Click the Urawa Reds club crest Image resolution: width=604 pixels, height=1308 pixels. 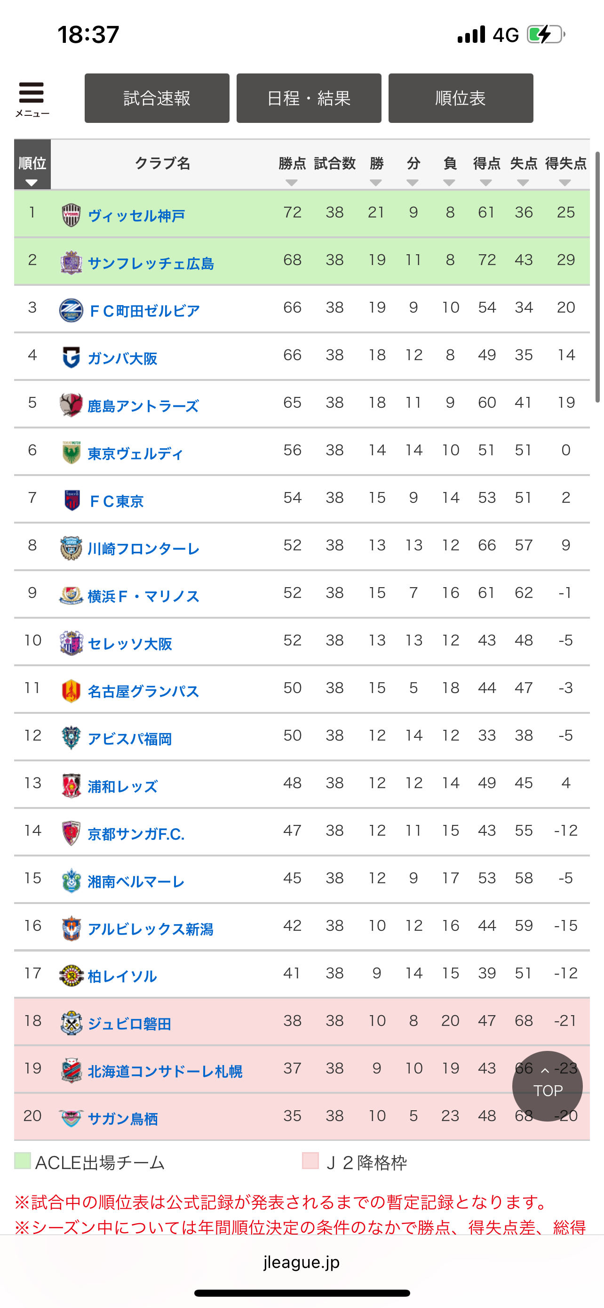[71, 785]
